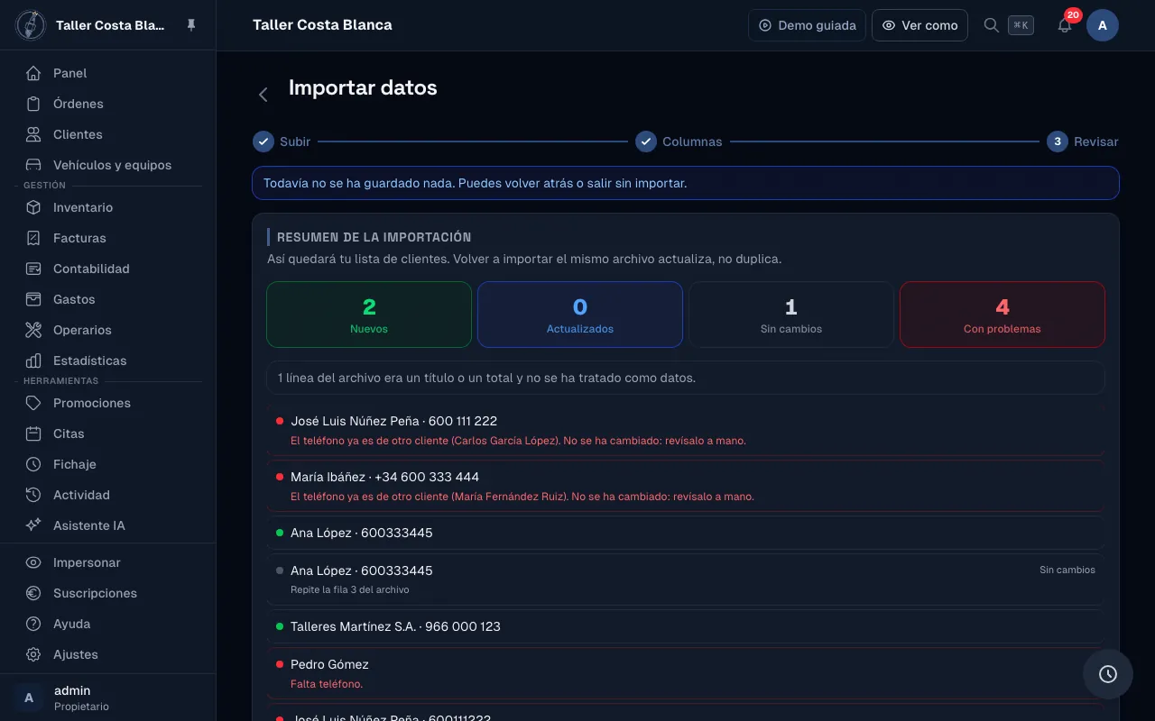Open notifications bell with 20 badge
Image resolution: width=1155 pixels, height=721 pixels.
[1065, 25]
